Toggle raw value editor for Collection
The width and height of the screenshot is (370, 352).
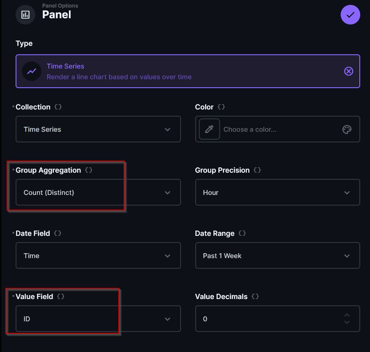click(x=58, y=107)
